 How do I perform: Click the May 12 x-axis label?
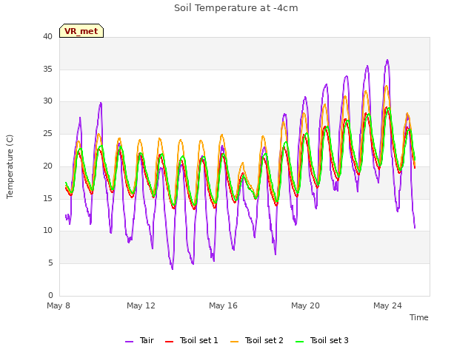pos(141,305)
